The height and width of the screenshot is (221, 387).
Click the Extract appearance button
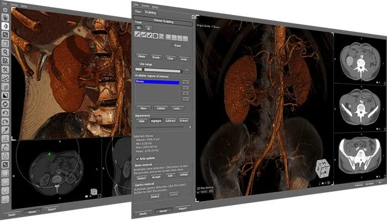click(x=184, y=120)
